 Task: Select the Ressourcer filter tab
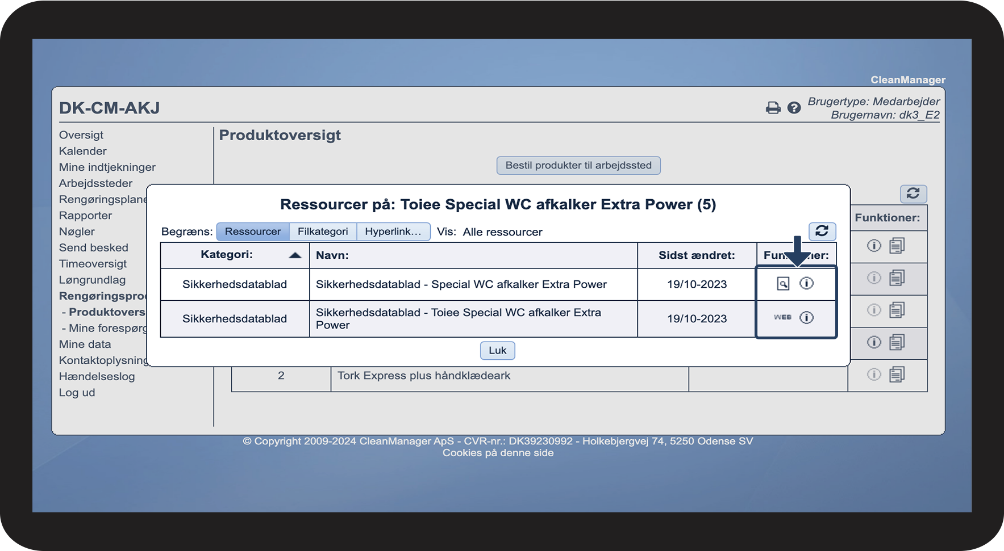(253, 232)
